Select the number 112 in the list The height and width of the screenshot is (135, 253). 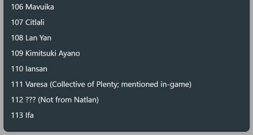pyautogui.click(x=17, y=100)
